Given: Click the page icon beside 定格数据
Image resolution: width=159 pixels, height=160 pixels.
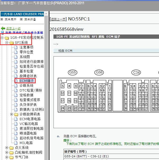Looking at the screenshot, I should pyautogui.click(x=16, y=95).
